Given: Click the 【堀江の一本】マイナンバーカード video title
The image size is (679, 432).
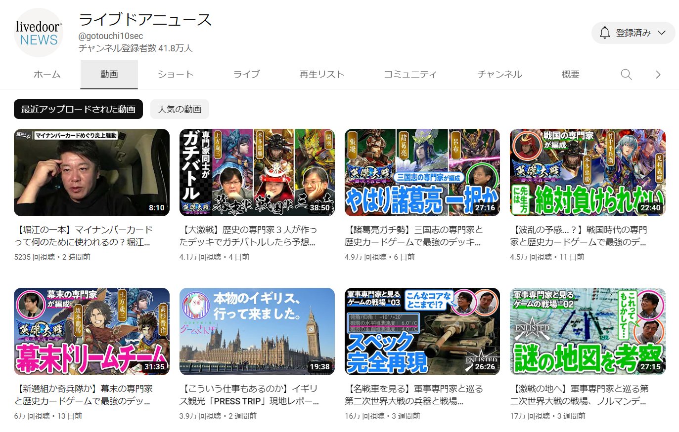Looking at the screenshot, I should point(84,236).
